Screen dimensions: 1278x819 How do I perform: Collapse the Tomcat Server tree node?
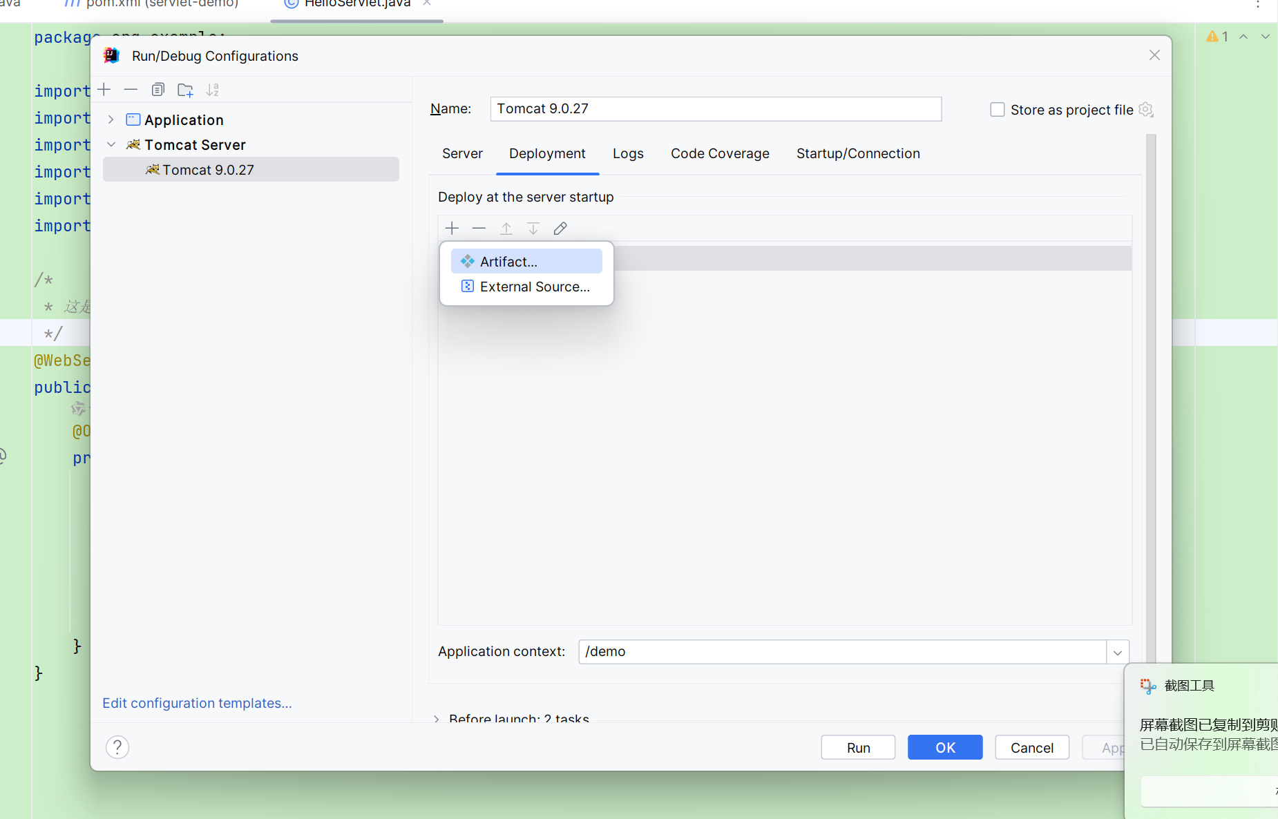pos(111,144)
